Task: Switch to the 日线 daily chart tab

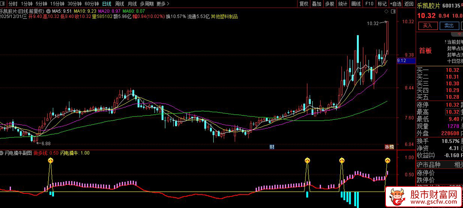Action: [x=106, y=4]
